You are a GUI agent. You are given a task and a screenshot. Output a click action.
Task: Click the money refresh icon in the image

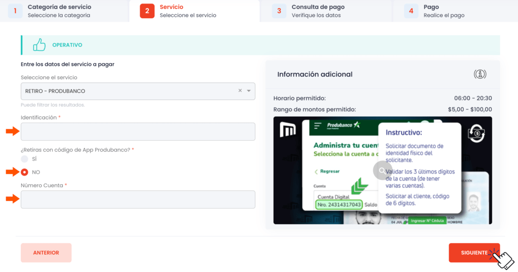(476, 134)
